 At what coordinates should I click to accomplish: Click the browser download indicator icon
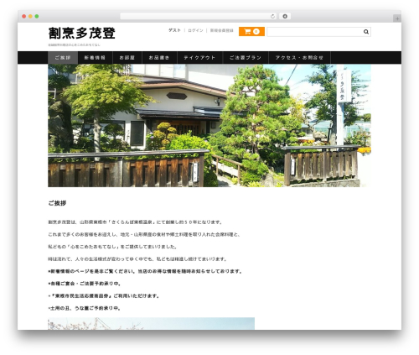click(x=285, y=16)
